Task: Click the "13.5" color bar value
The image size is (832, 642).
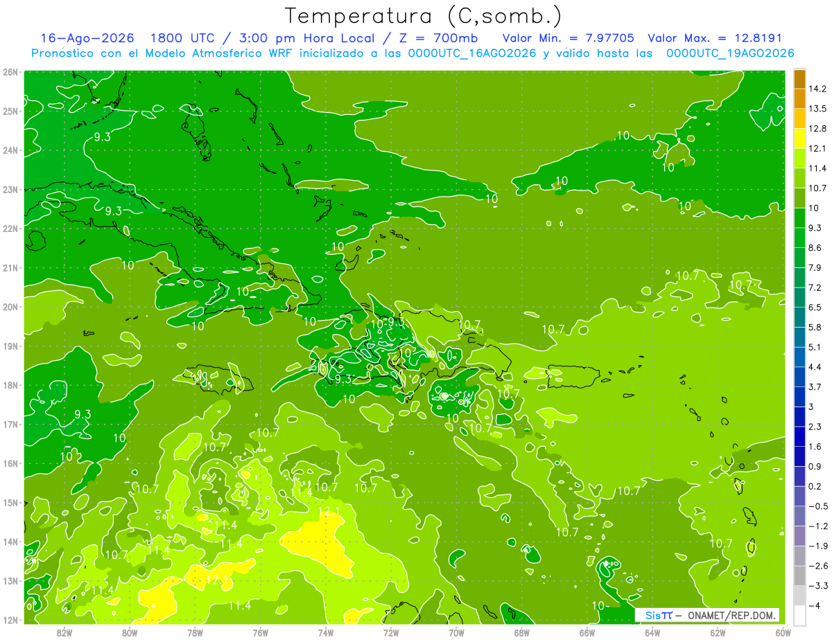Action: (x=819, y=109)
